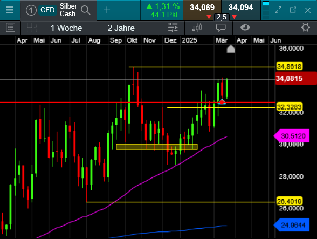This screenshot has height=239, width=317.
Task: Click the sell price 34,069
Action: point(202,8)
